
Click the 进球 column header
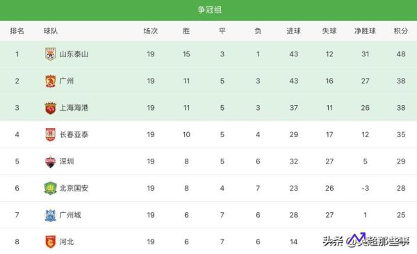tap(293, 31)
